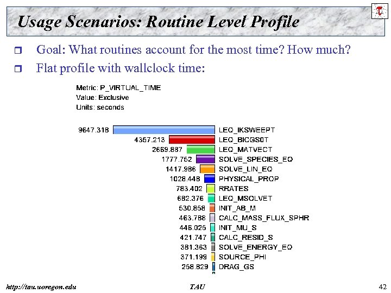Screen dimensions: 391x293
Task: Click the yellow-green RRATES bar
Action: pyautogui.click(x=211, y=188)
